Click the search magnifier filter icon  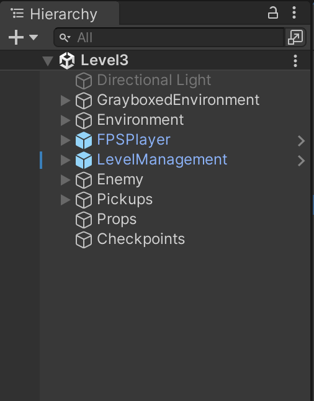click(x=65, y=38)
